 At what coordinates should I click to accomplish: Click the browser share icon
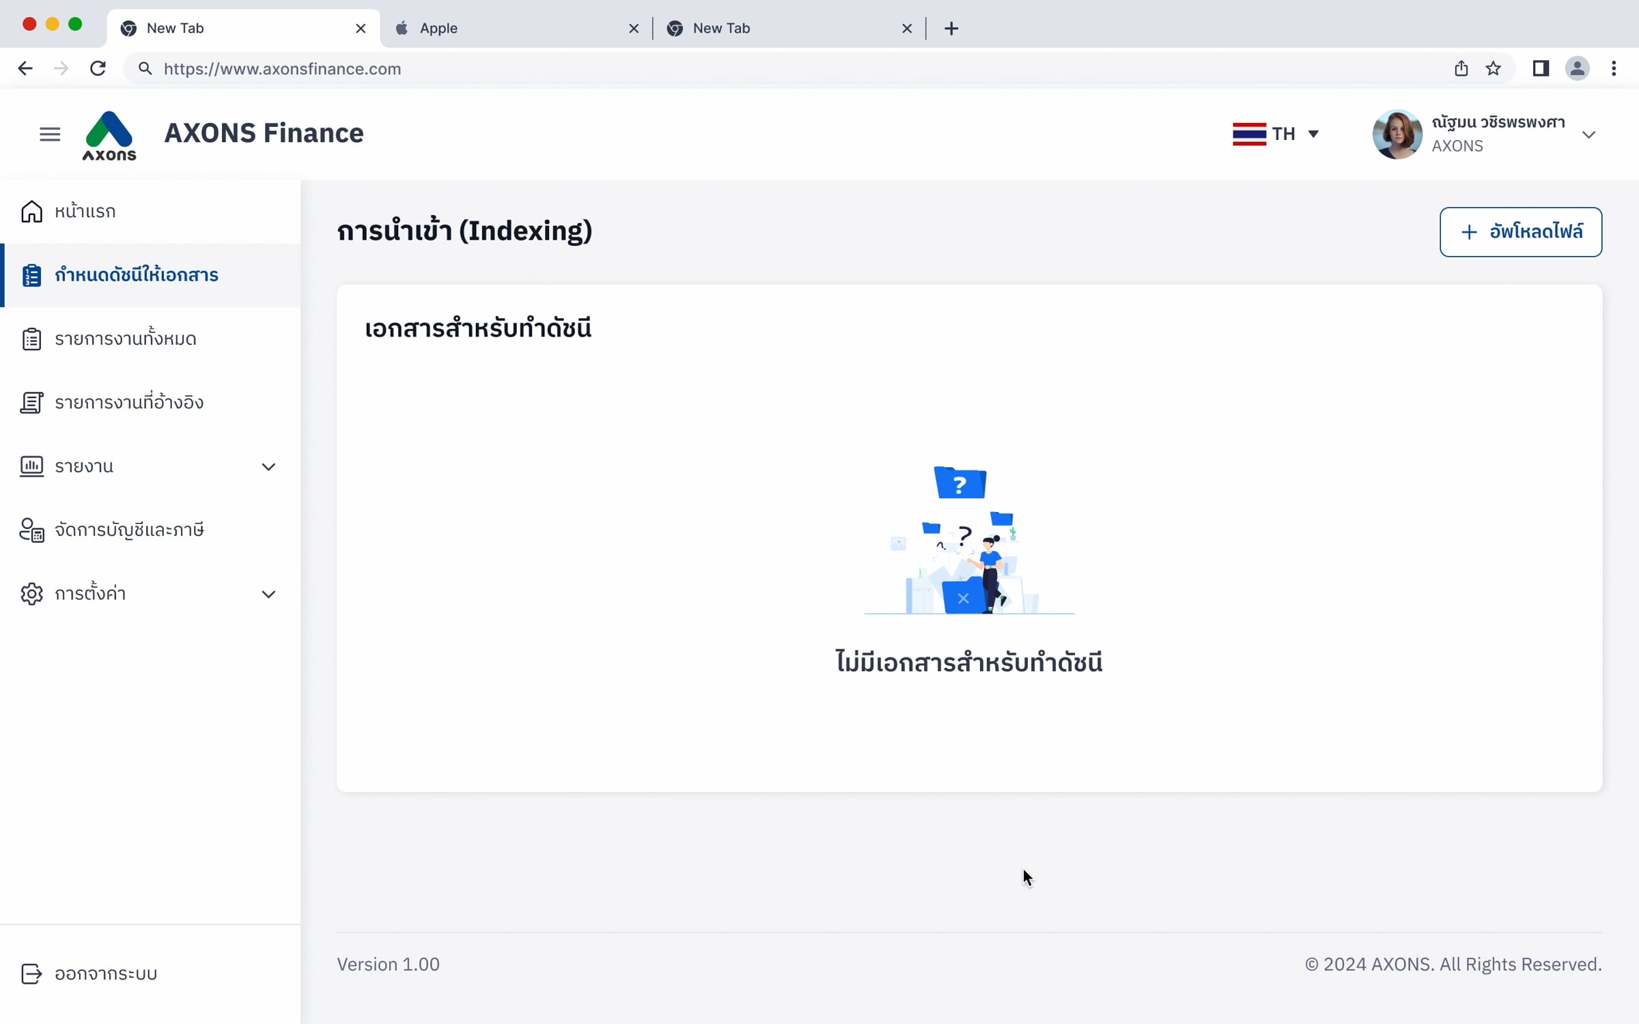coord(1461,68)
